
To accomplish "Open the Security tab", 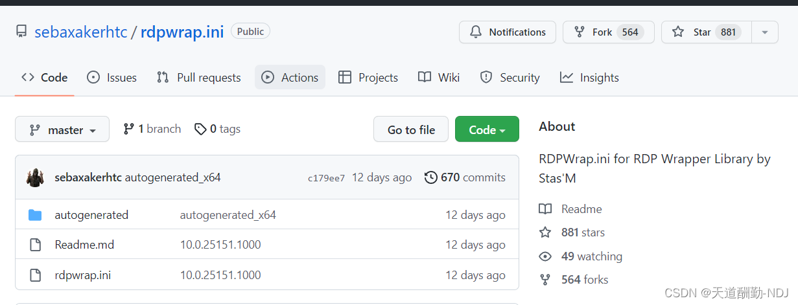I will [510, 78].
